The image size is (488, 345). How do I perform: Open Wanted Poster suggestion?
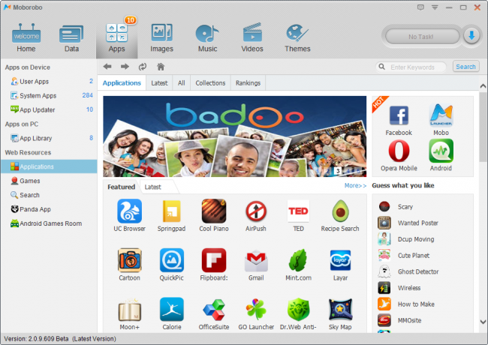coord(408,223)
